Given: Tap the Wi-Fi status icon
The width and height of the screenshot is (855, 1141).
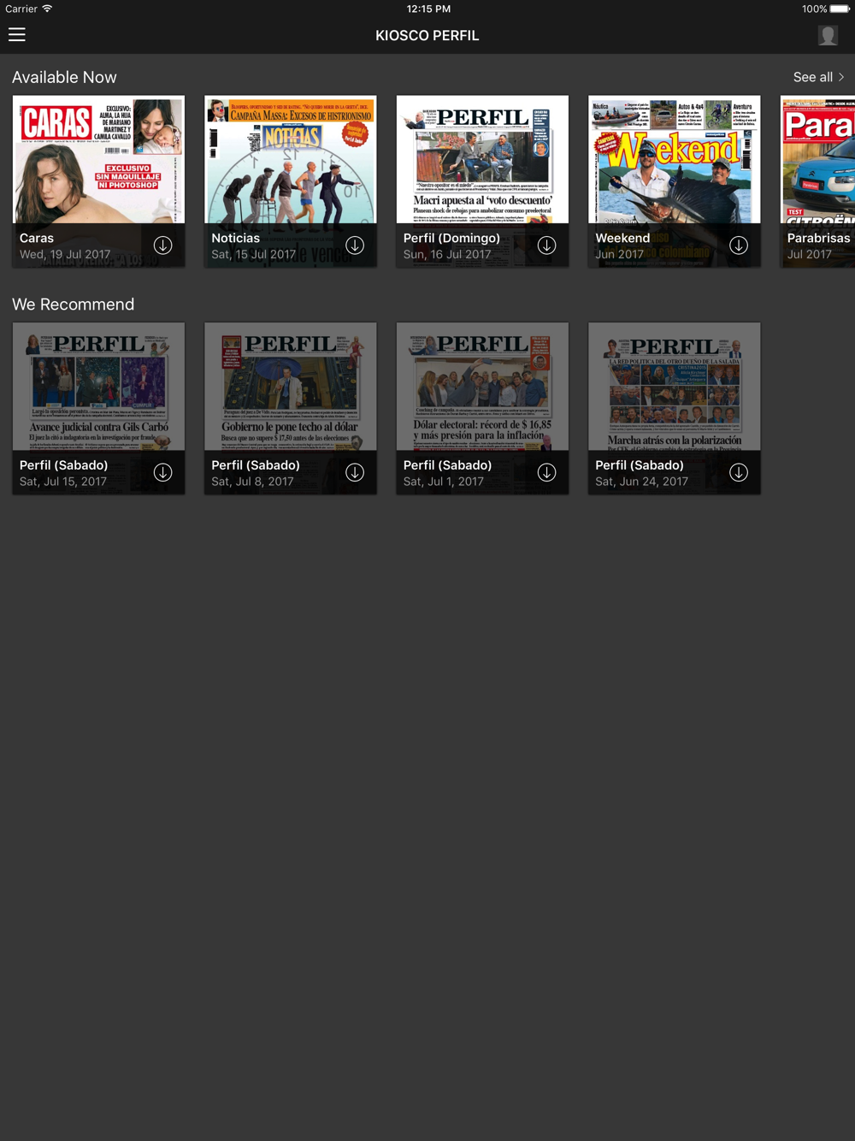Looking at the screenshot, I should pos(47,9).
